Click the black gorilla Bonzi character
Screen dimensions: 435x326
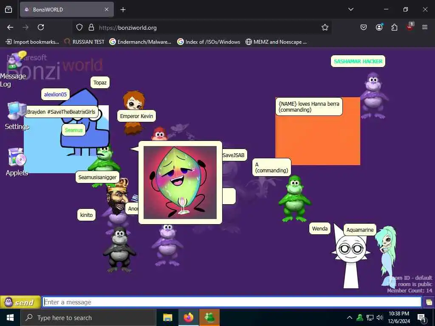click(x=119, y=249)
